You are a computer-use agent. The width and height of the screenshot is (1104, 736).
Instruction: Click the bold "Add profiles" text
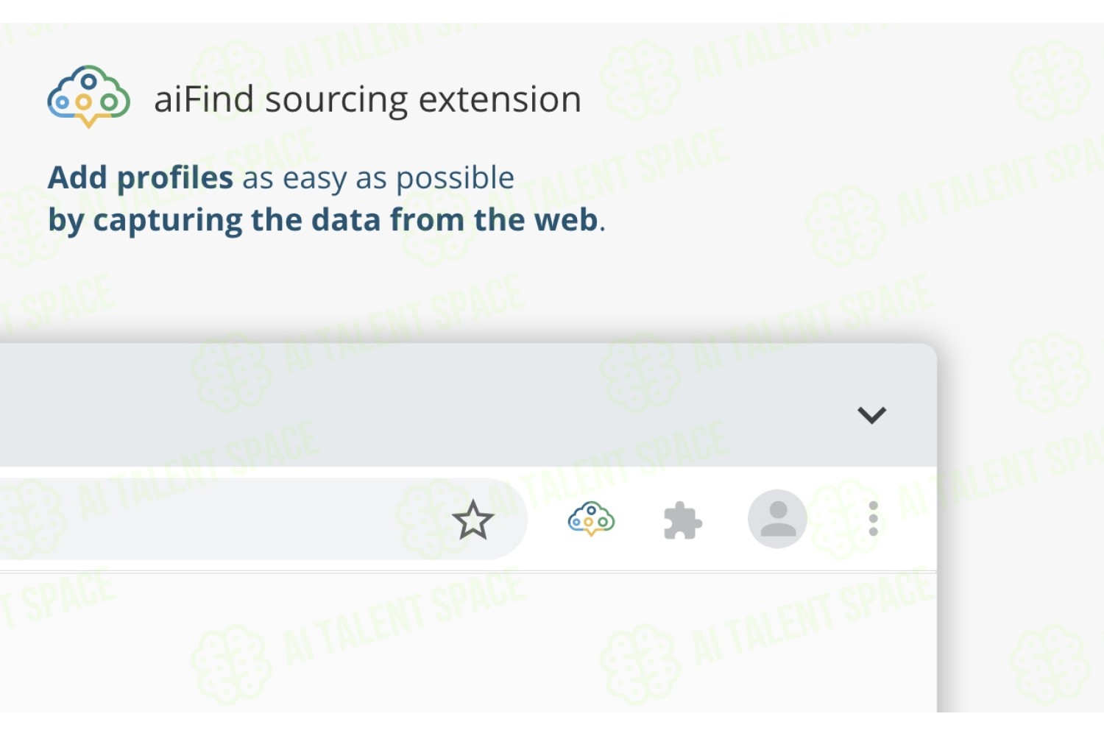(141, 178)
